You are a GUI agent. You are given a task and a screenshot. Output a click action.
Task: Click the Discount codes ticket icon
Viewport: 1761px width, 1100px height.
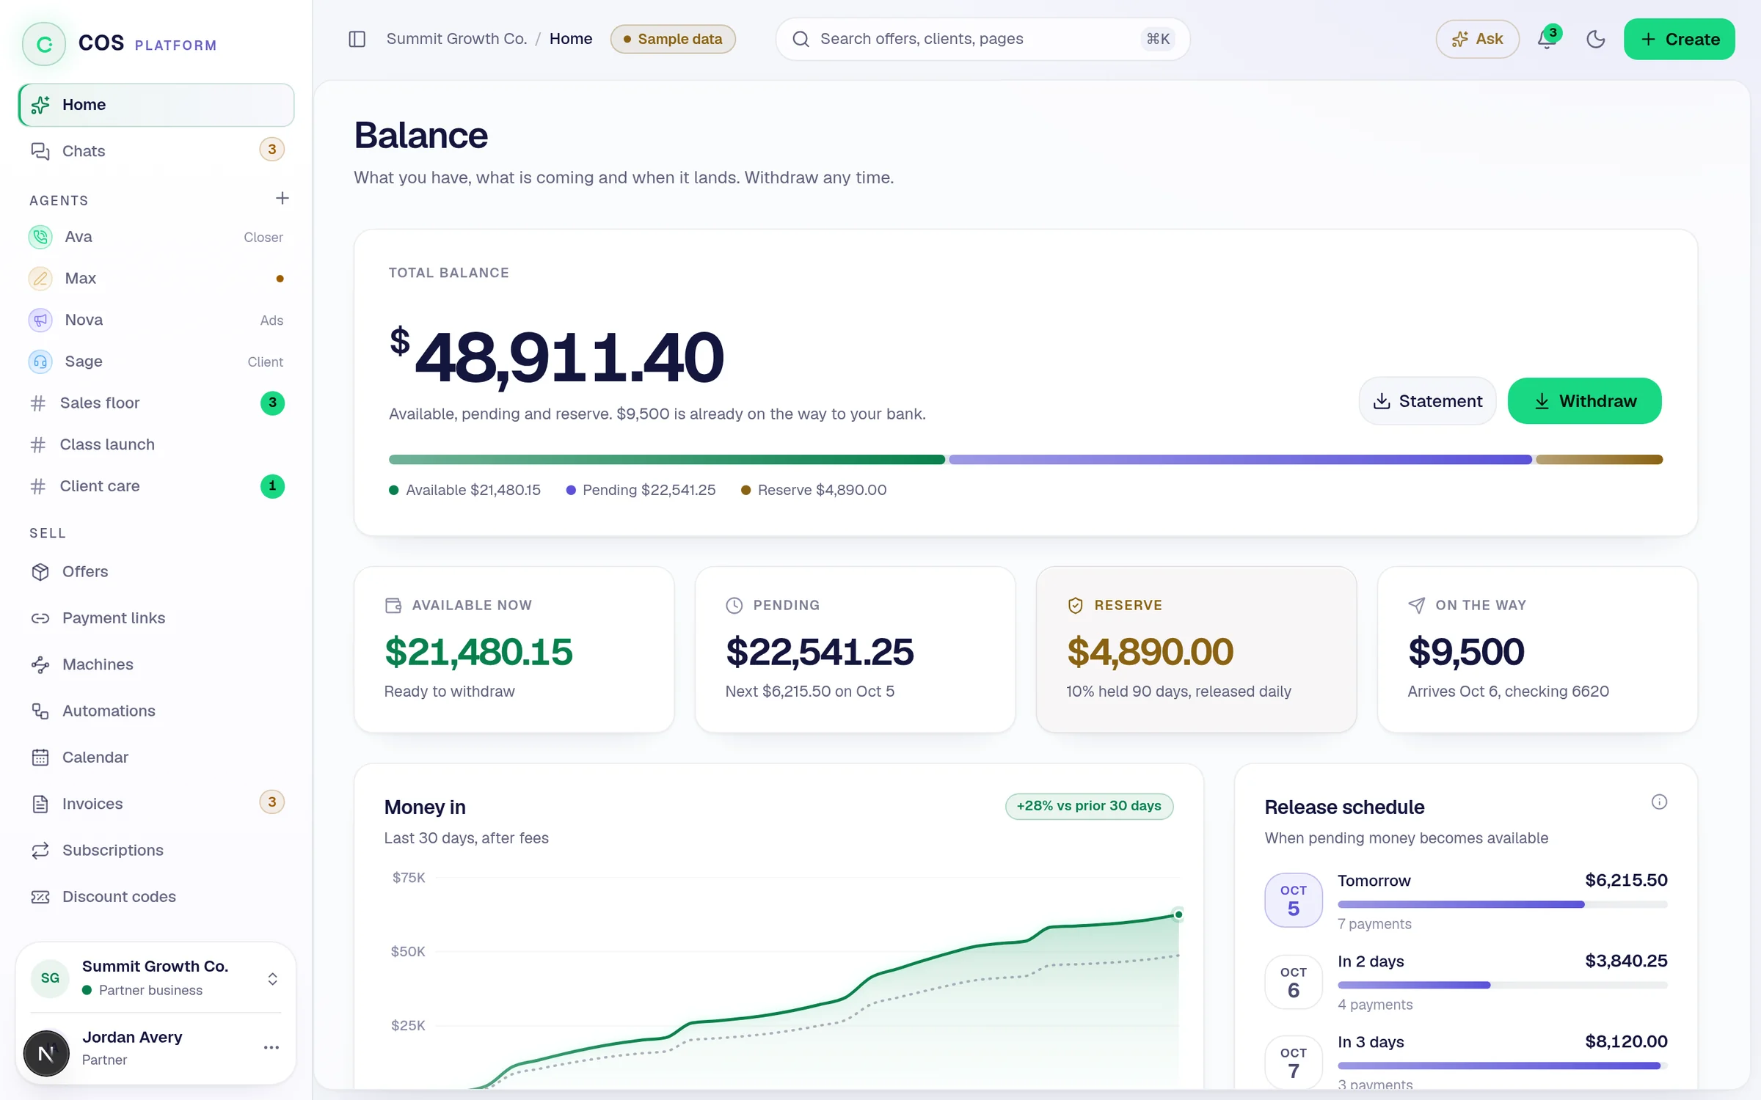tap(40, 897)
